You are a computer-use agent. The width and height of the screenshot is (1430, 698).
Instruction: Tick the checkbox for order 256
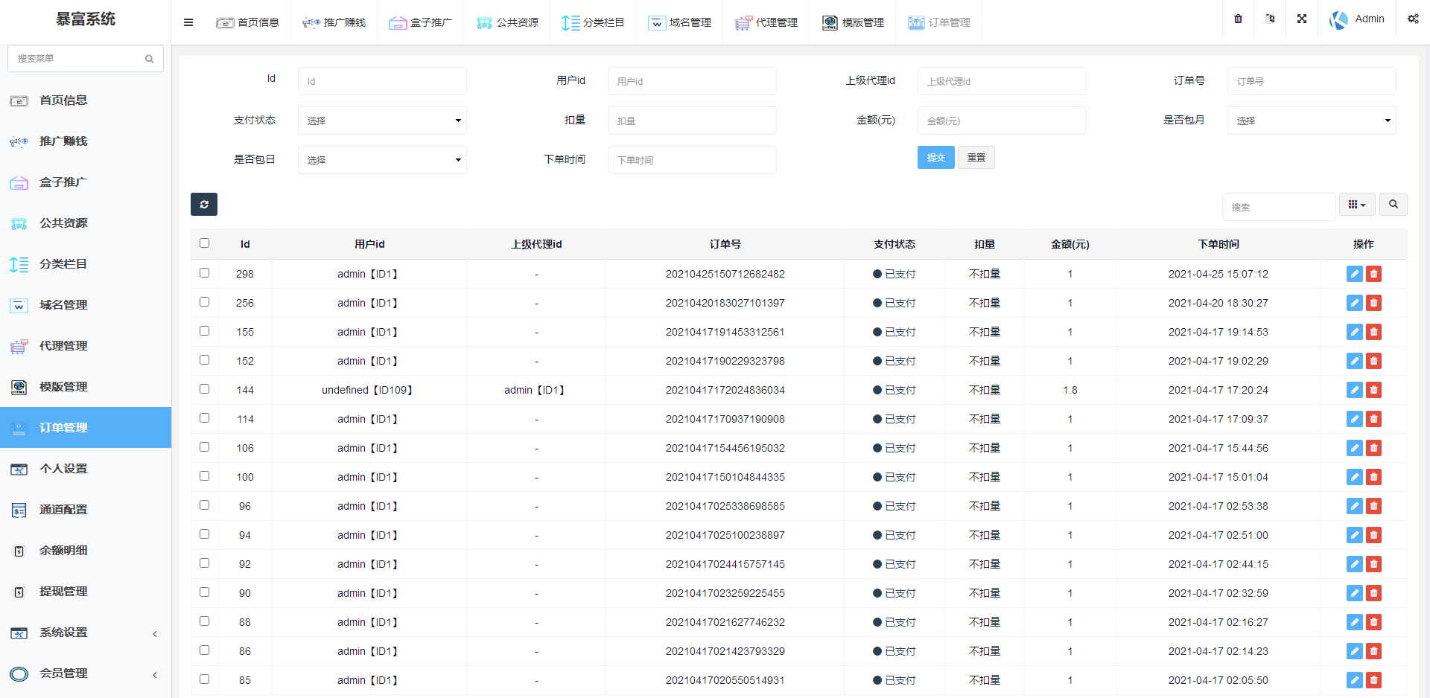click(x=204, y=302)
